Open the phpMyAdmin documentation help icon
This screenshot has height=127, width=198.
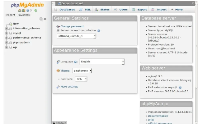(28, 10)
